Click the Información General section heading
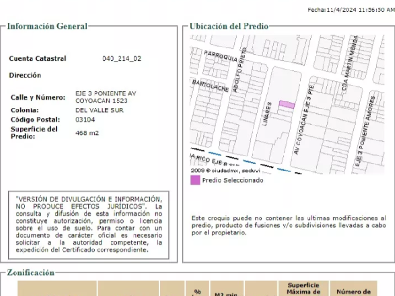The width and height of the screenshot is (395, 296). 47,26
